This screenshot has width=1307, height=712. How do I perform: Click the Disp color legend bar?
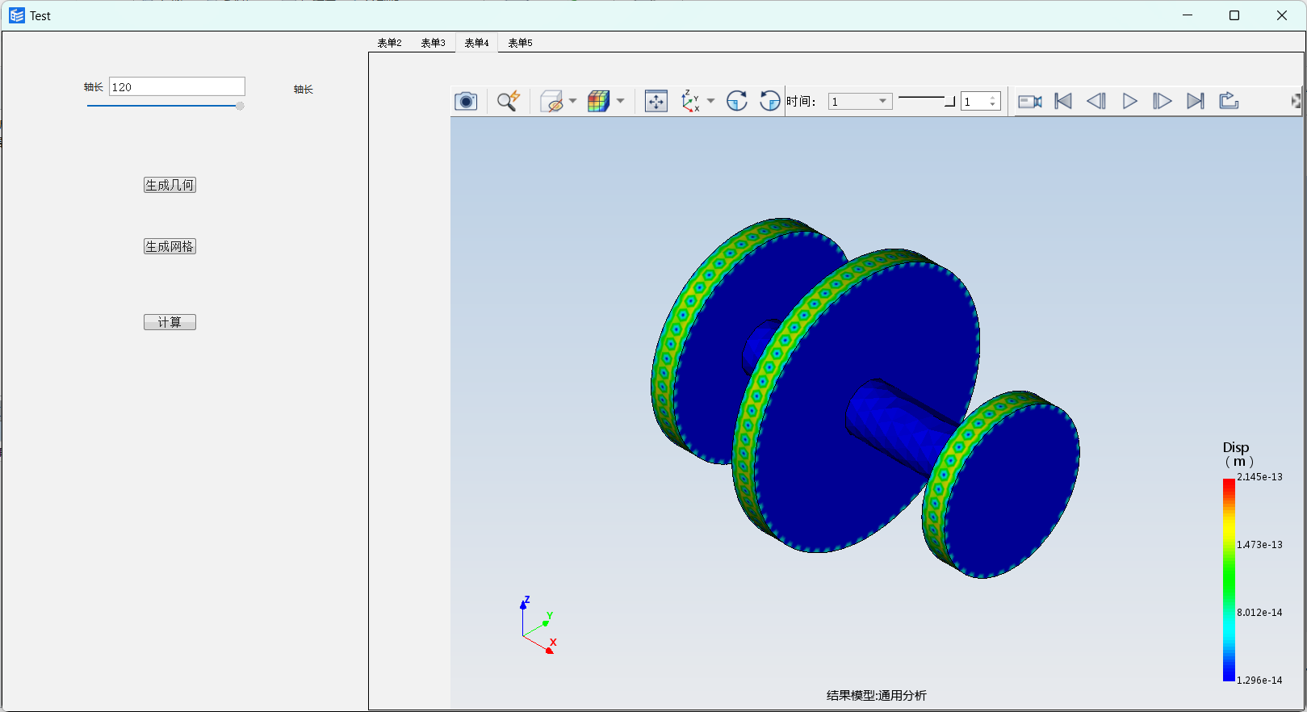click(1229, 580)
